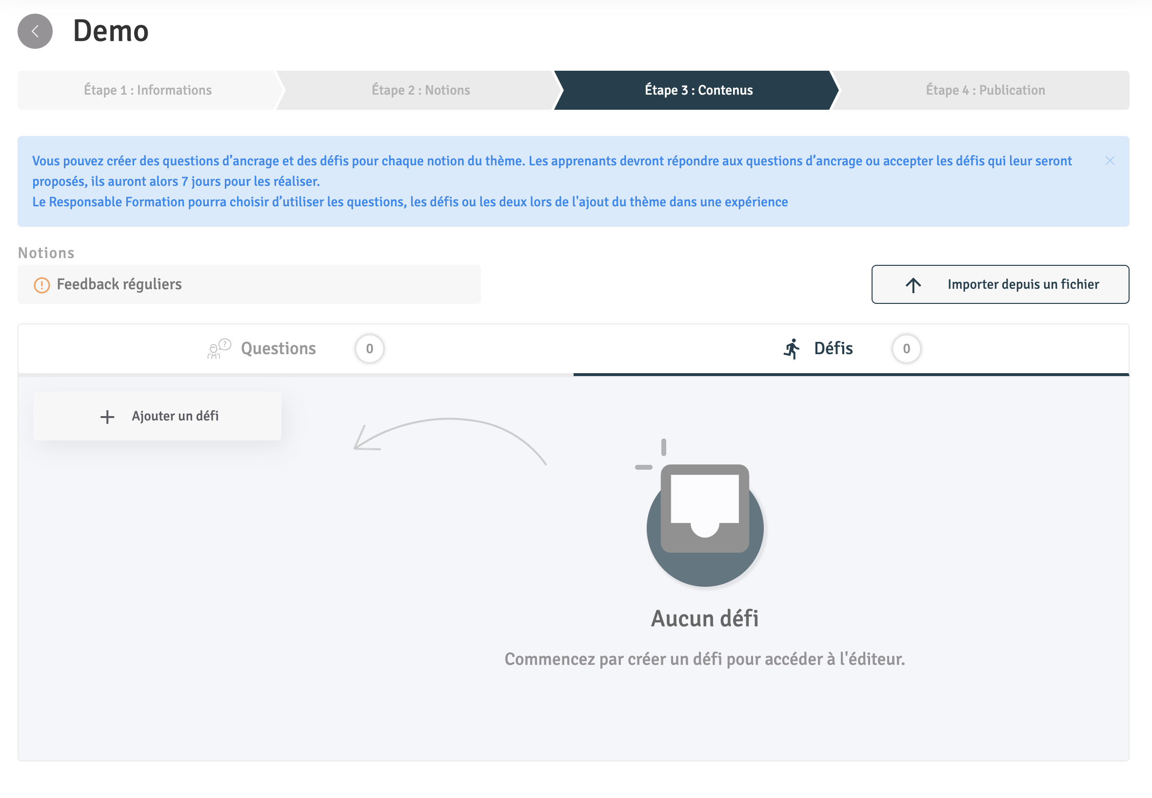Viewport: 1152px width, 798px height.
Task: Click the Questions count badge
Action: (x=369, y=348)
